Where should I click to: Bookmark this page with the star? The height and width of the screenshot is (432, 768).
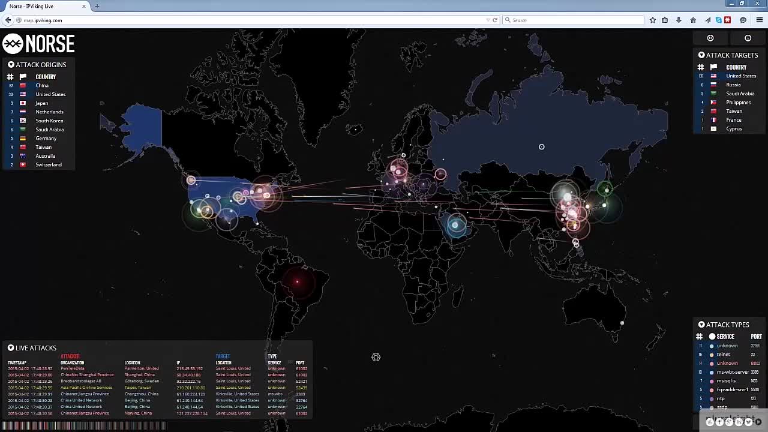coord(653,20)
